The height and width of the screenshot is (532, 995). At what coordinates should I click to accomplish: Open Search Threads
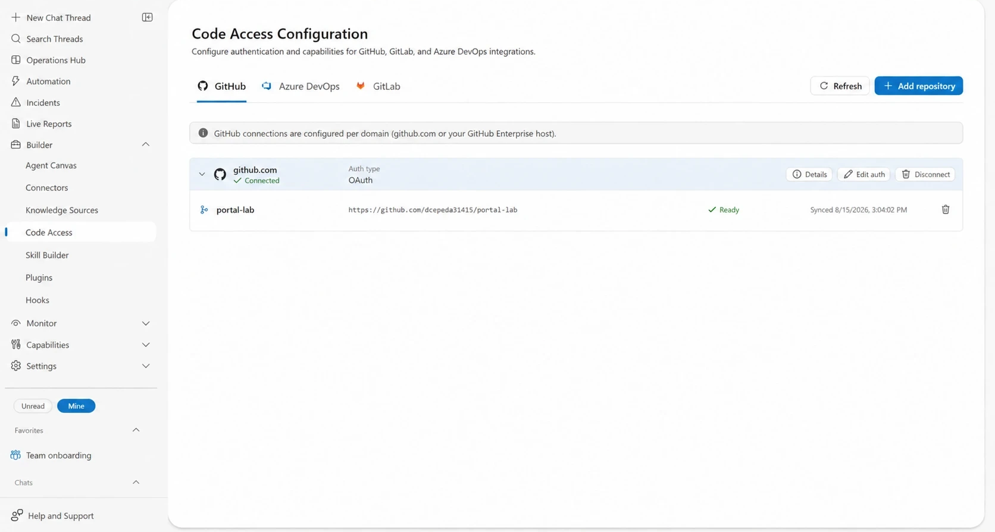coord(55,39)
